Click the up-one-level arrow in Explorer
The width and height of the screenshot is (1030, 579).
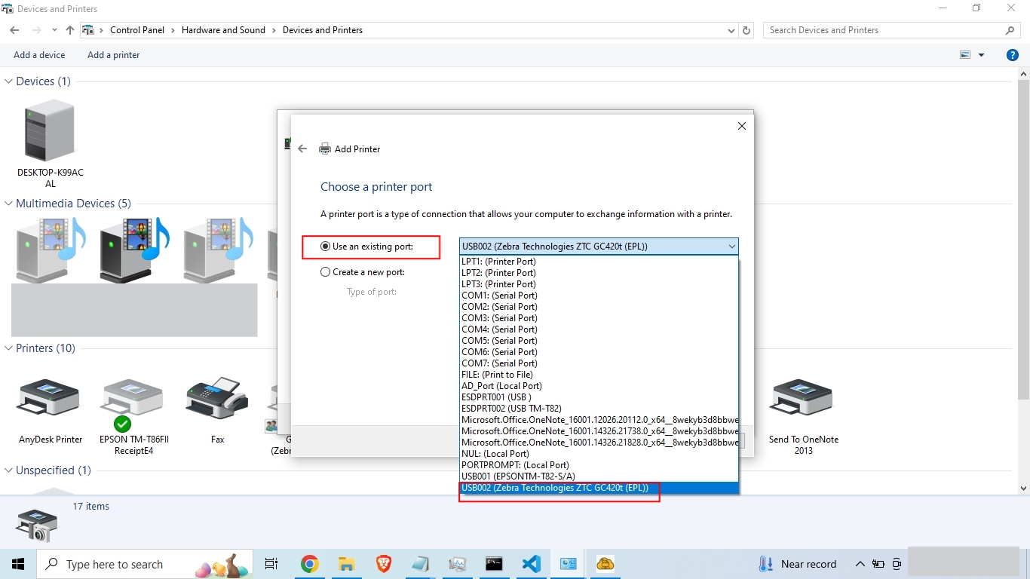click(70, 30)
